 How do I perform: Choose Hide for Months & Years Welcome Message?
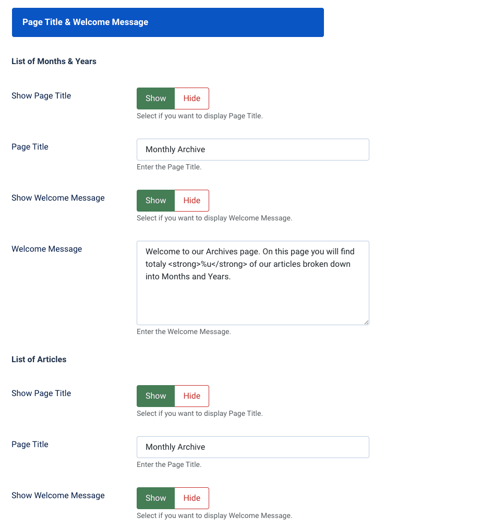tap(191, 201)
